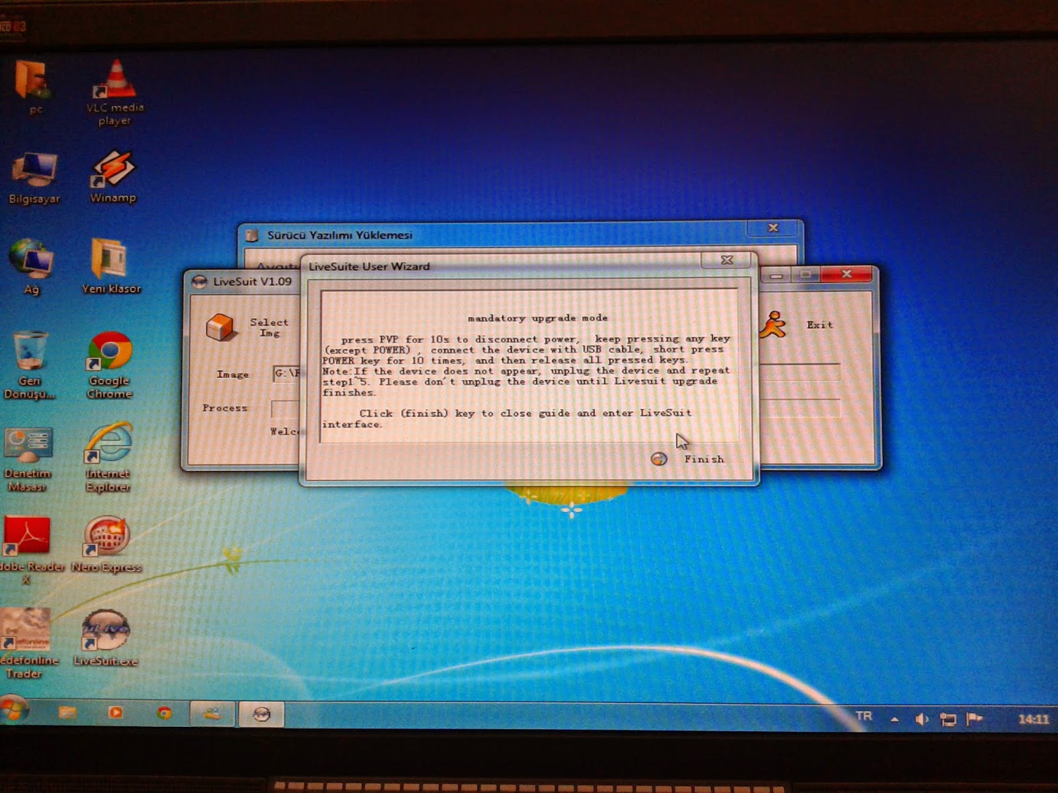Image resolution: width=1058 pixels, height=793 pixels.
Task: Open the Geri Dönüşüm recycle bin
Action: [30, 365]
